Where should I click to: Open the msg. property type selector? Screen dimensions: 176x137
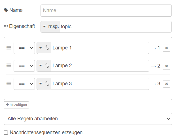pos(50,27)
